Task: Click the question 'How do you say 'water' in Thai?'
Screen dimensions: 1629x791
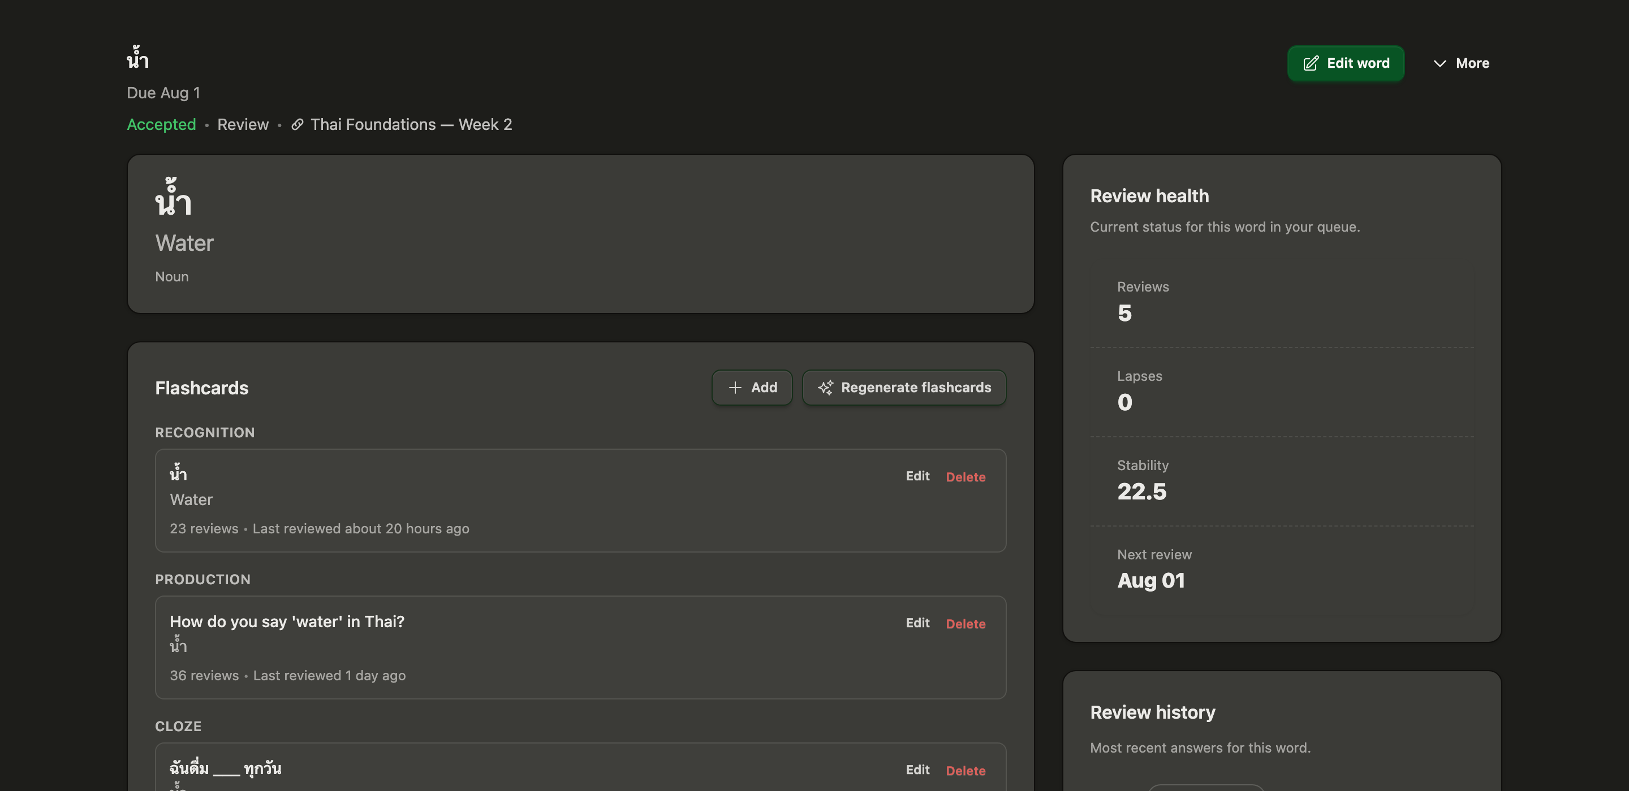Action: tap(287, 621)
